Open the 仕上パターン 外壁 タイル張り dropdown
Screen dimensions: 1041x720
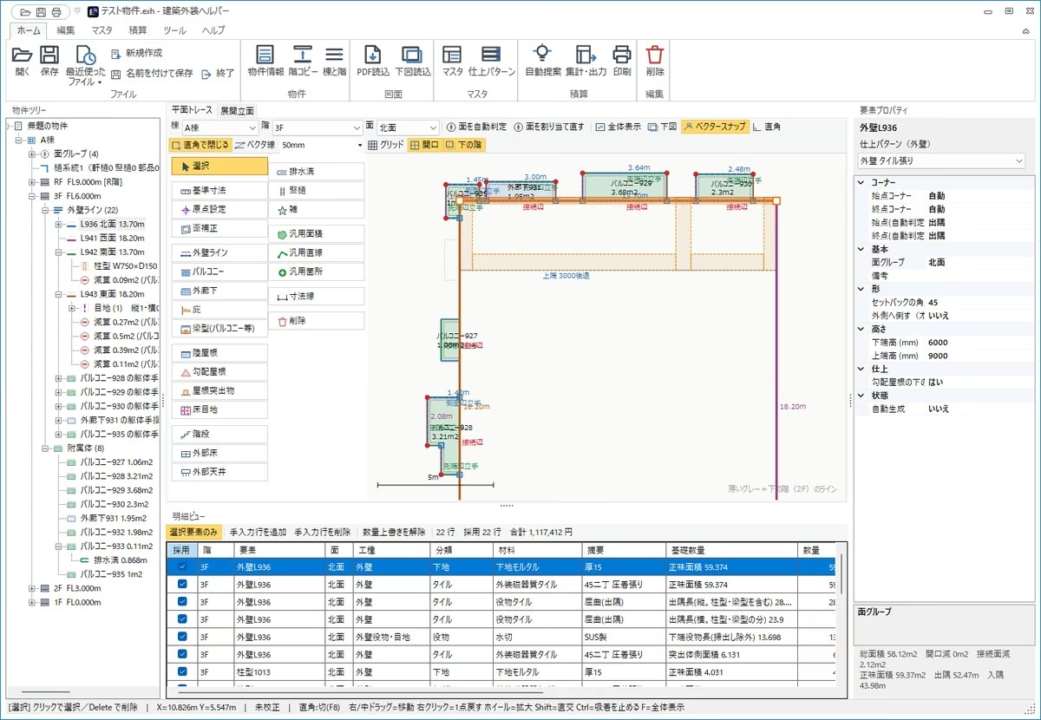pos(941,160)
